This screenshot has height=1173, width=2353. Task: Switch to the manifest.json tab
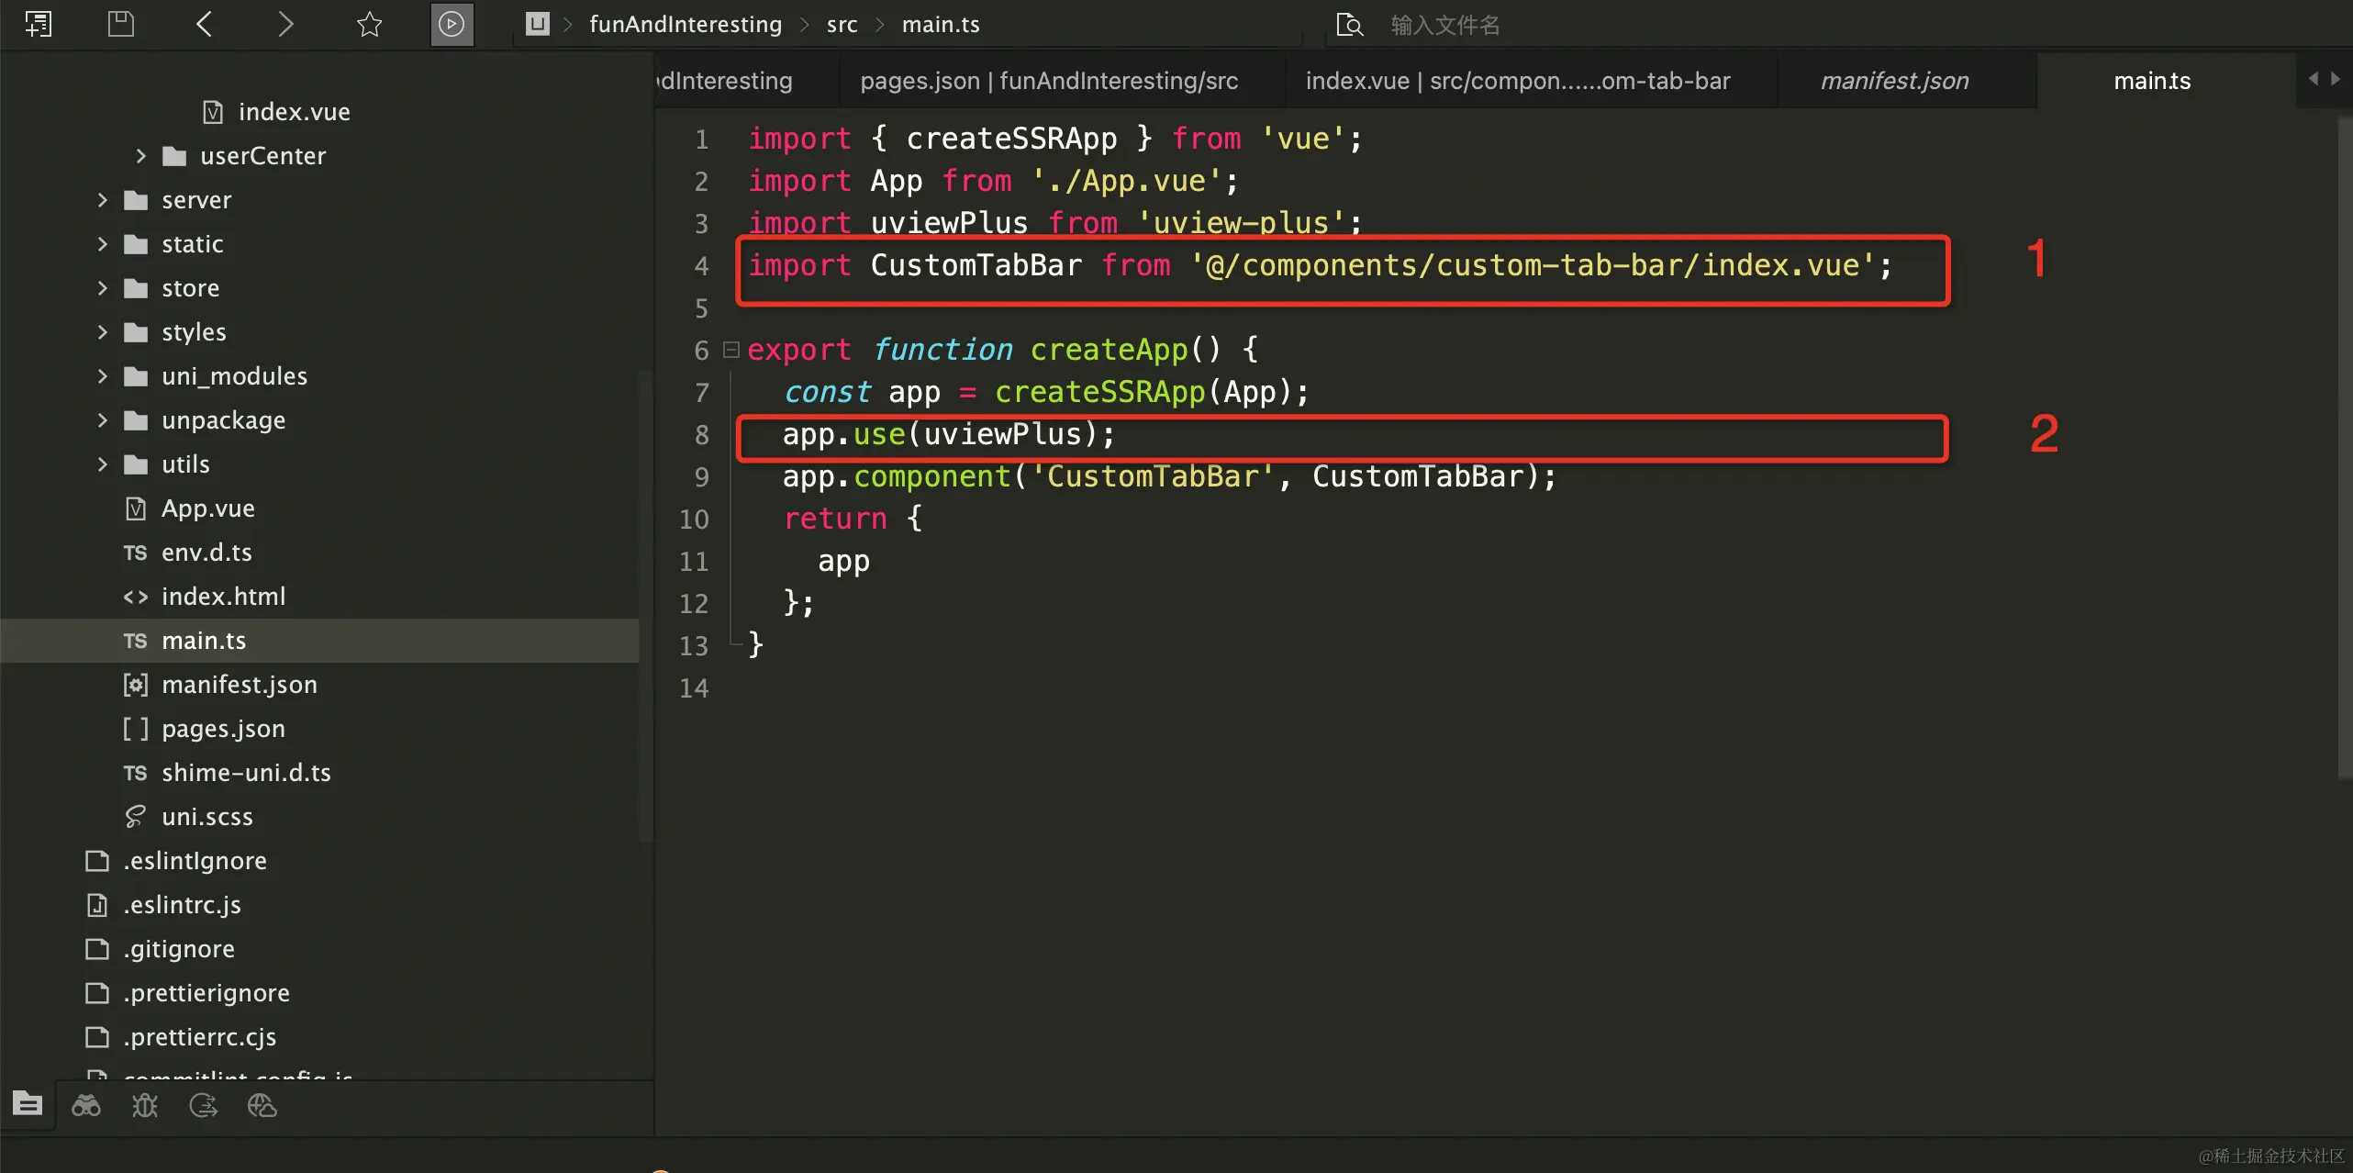1894,81
